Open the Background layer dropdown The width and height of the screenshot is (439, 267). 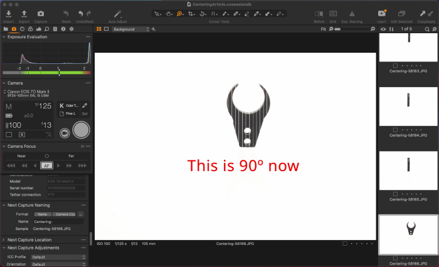[x=130, y=29]
